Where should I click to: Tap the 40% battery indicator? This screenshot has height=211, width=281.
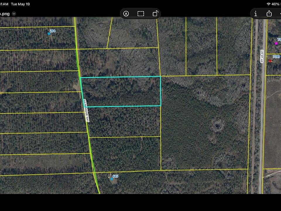(275, 4)
